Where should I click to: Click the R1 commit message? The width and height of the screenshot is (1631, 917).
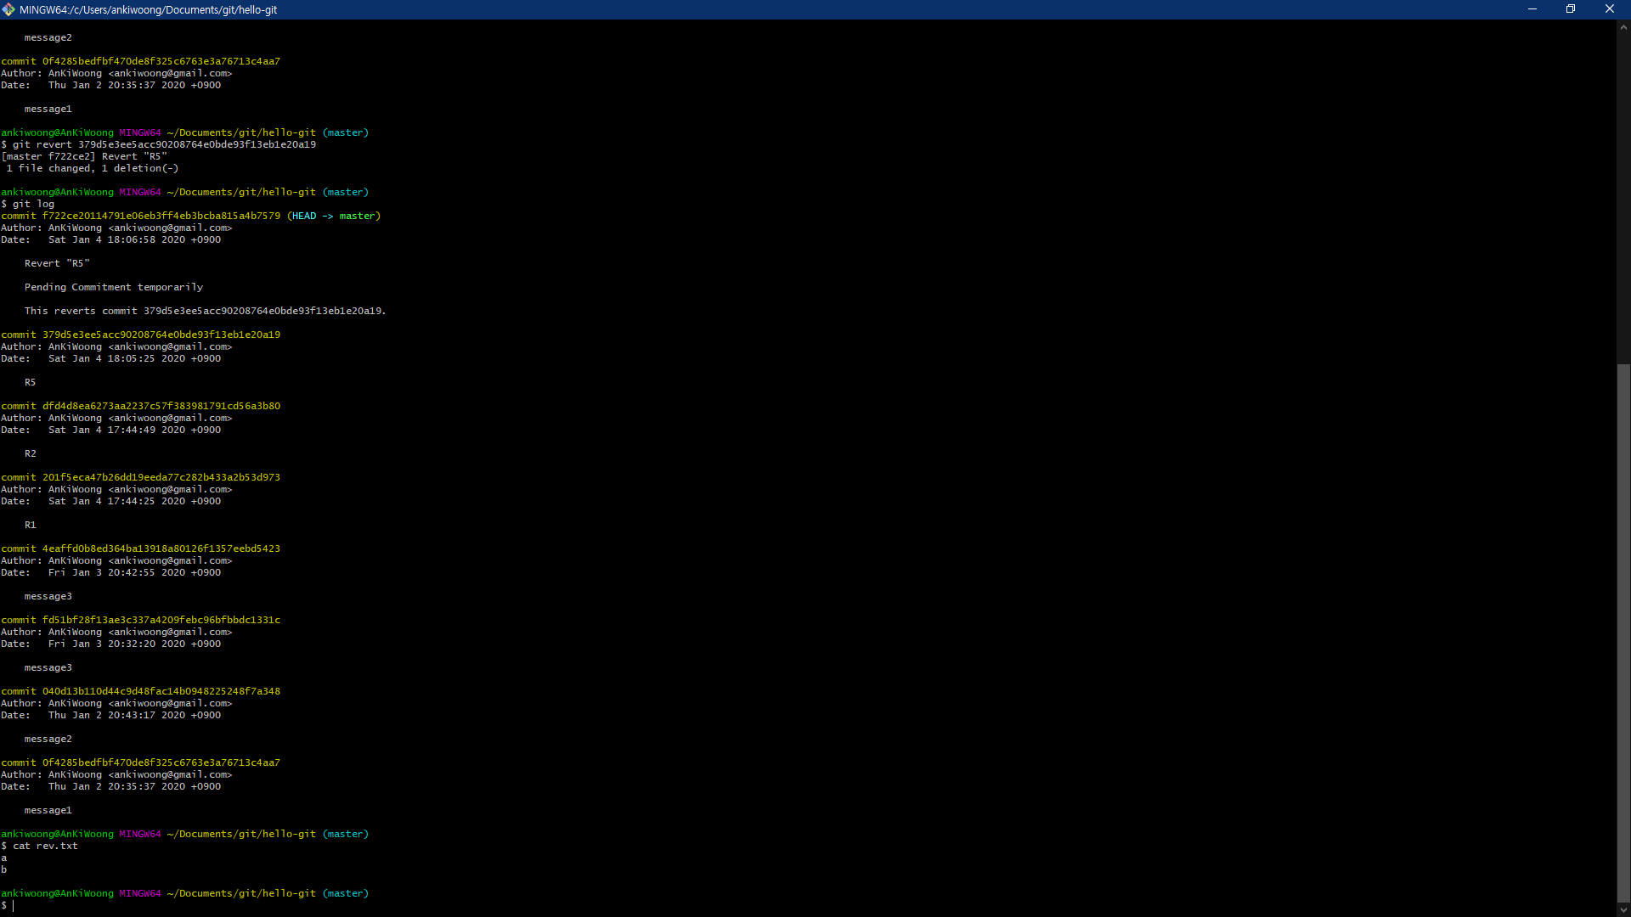(31, 525)
